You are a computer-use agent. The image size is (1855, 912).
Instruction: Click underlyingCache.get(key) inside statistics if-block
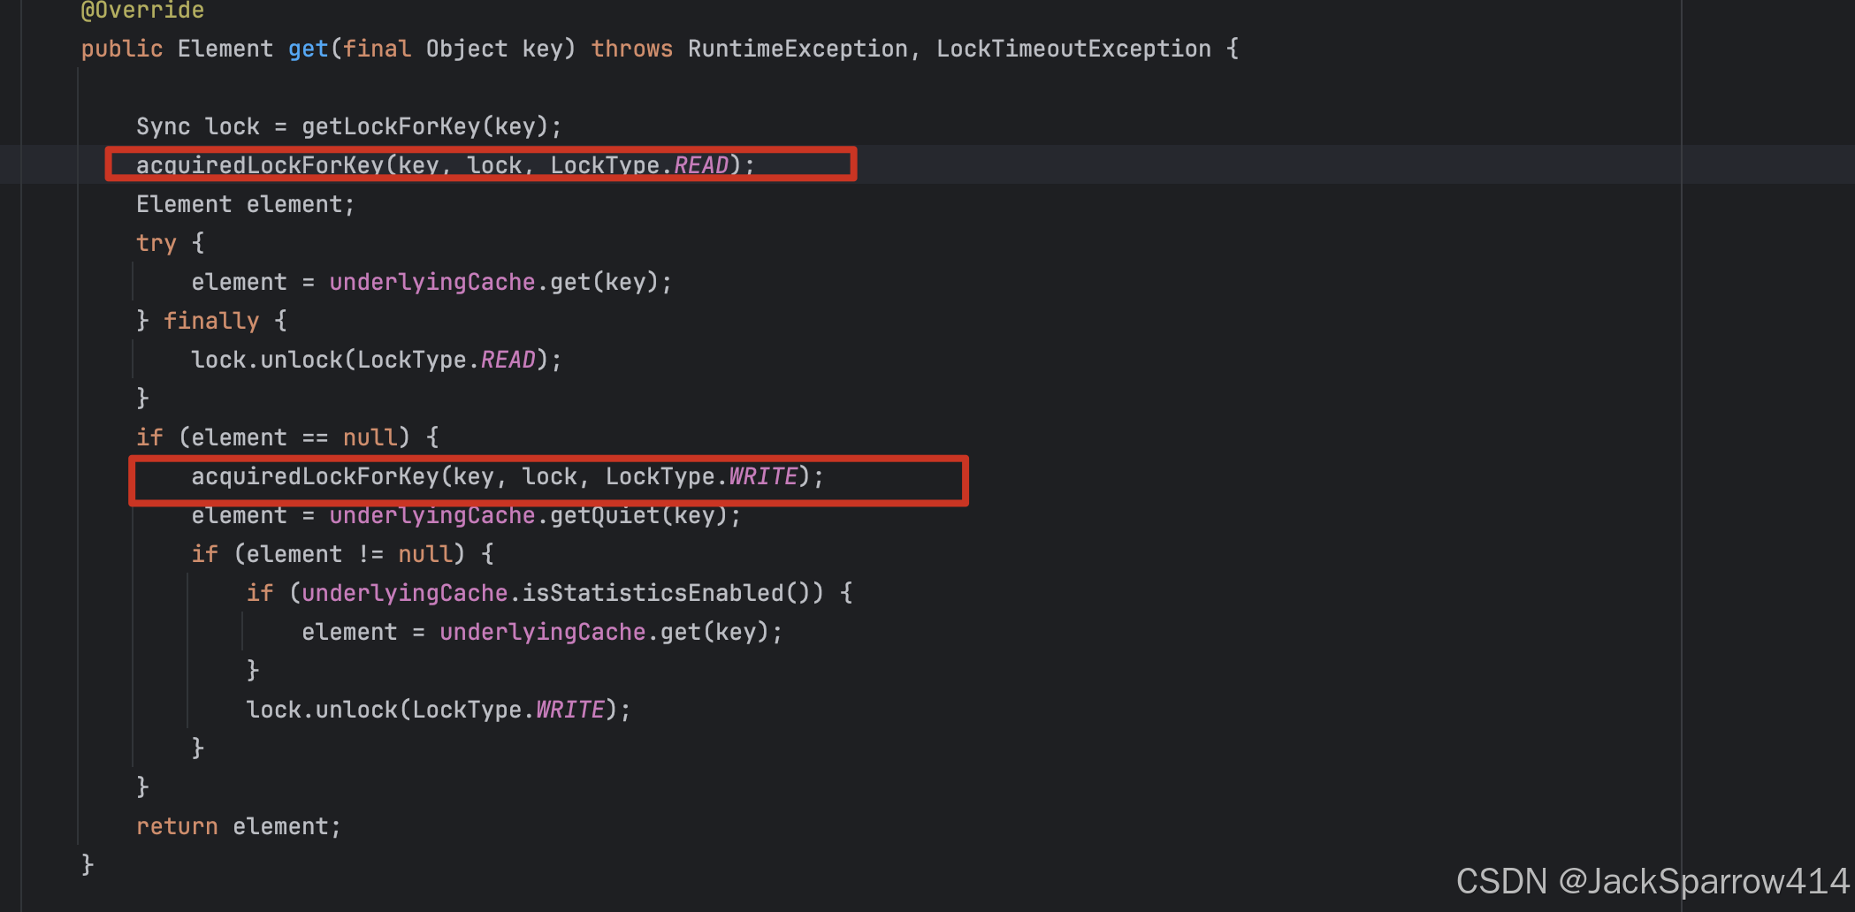pyautogui.click(x=604, y=632)
